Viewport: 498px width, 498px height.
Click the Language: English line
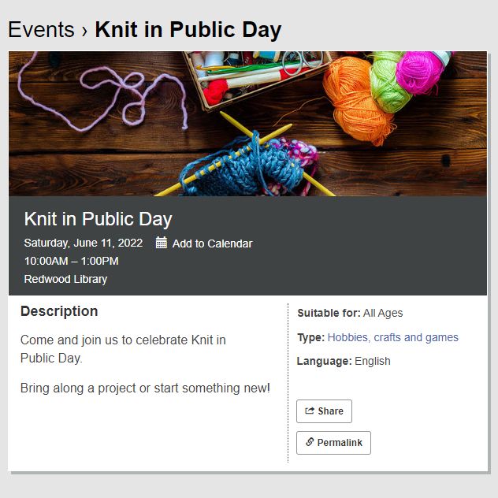344,361
